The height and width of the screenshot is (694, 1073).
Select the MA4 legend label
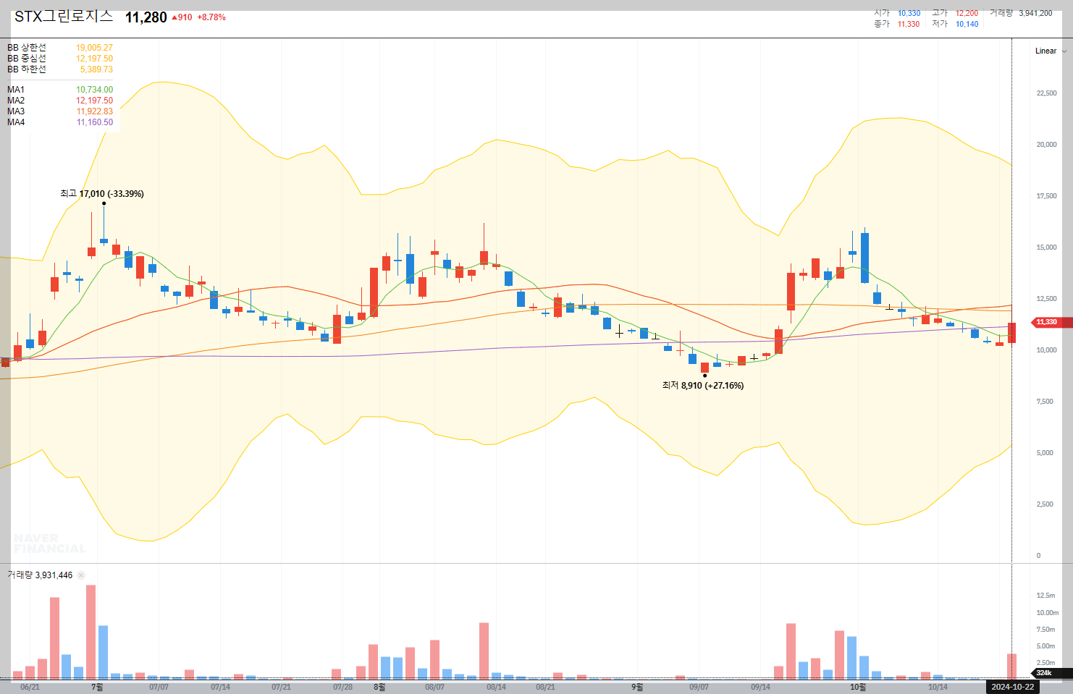16,122
